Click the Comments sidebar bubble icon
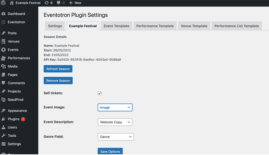Image resolution: width=269 pixels, height=155 pixels. click(x=3, y=83)
